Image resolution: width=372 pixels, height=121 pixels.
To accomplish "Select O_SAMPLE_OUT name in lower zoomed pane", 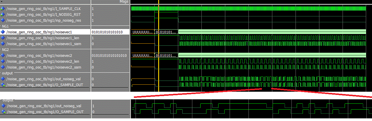I will pos(45,112).
